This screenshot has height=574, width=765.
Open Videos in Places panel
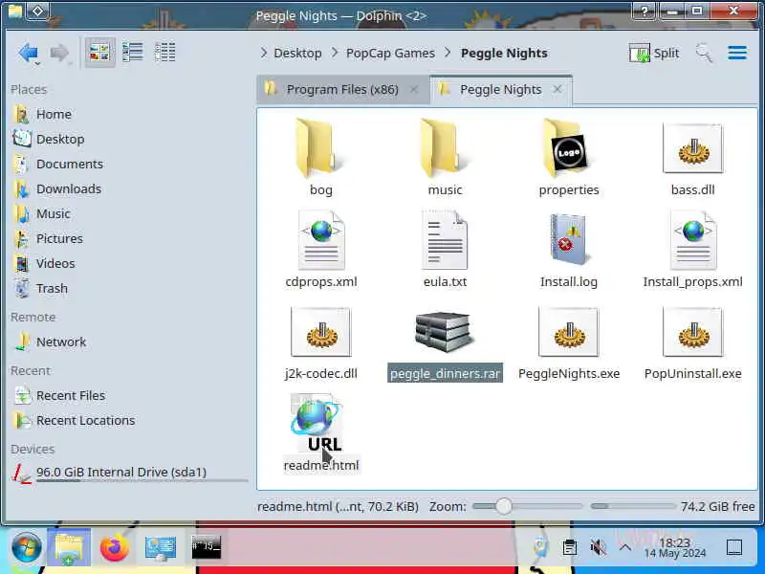[x=55, y=264]
